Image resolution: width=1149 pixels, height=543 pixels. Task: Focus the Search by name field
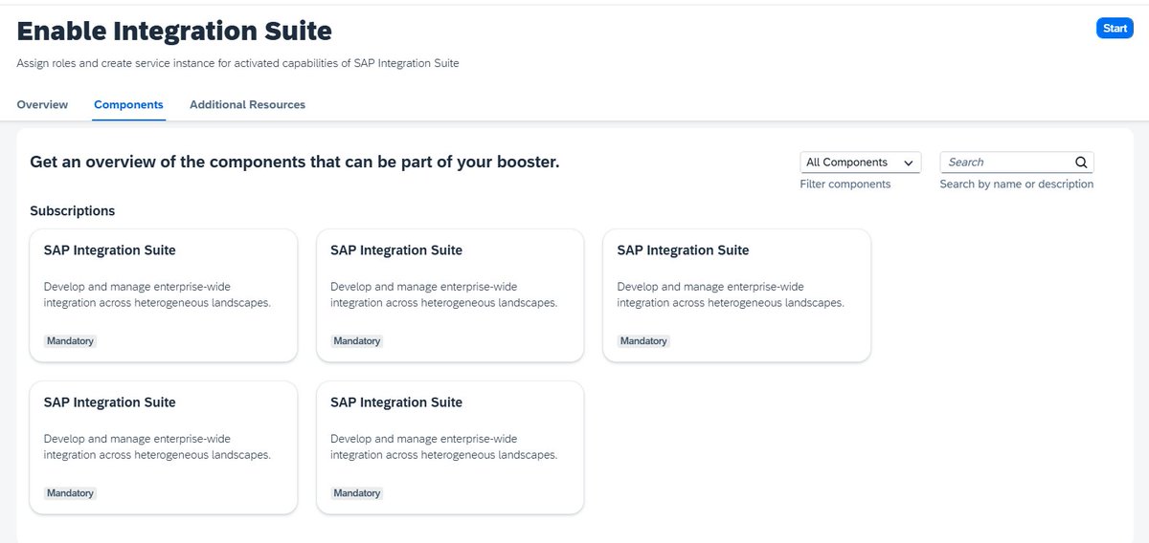tap(1007, 163)
